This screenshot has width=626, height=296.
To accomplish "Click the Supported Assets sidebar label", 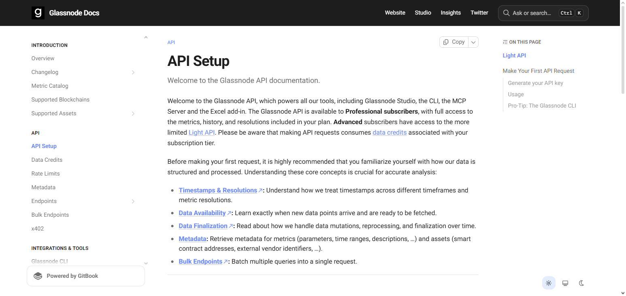I will pos(54,113).
